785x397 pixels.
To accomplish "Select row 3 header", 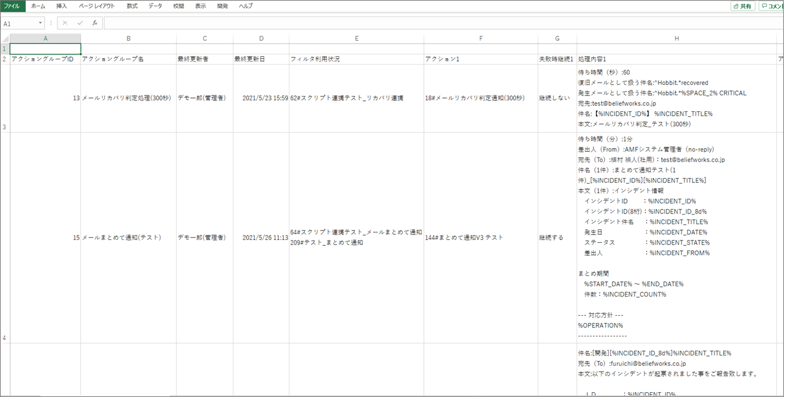I will tap(5, 98).
